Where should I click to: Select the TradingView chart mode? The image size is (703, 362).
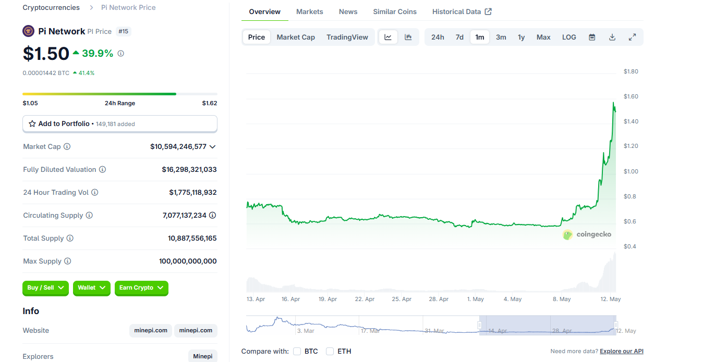(x=347, y=37)
